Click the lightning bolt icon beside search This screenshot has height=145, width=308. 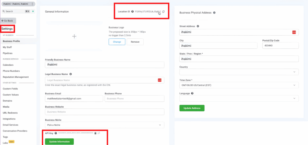pyautogui.click(x=33, y=11)
